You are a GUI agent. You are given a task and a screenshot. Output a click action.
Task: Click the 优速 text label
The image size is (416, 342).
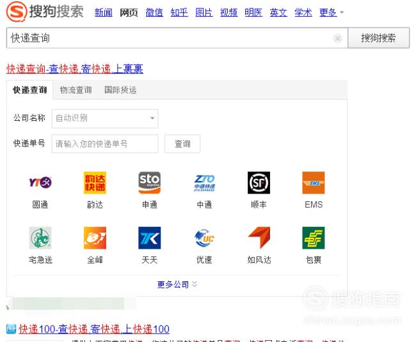[x=204, y=260]
